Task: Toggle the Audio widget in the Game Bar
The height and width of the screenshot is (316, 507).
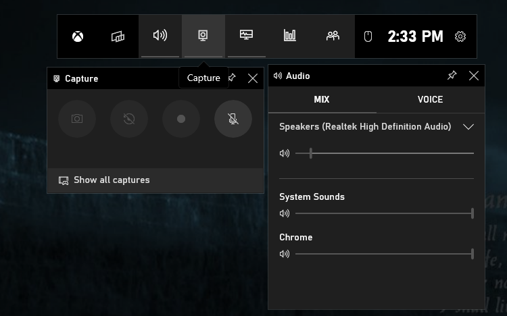Action: tap(160, 36)
